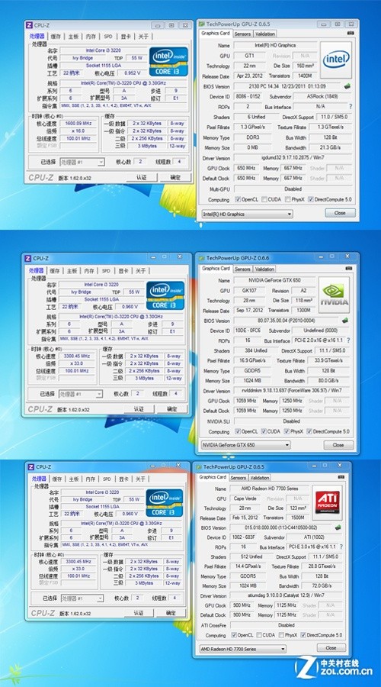Open Sensors tab in Radeon HD 7700 GPU-Z
Screen dimensions: 381x687
tap(238, 478)
